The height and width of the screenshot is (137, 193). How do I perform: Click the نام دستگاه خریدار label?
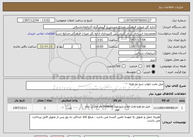[x=174, y=27]
